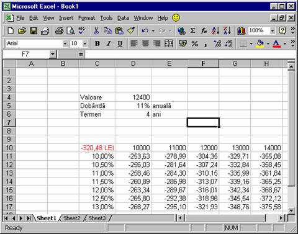Open the Format menu
298x234 pixels.
pos(86,18)
